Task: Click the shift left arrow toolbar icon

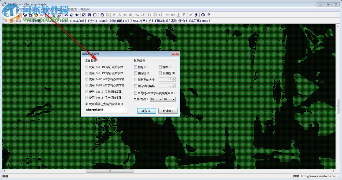Action: click(125, 15)
